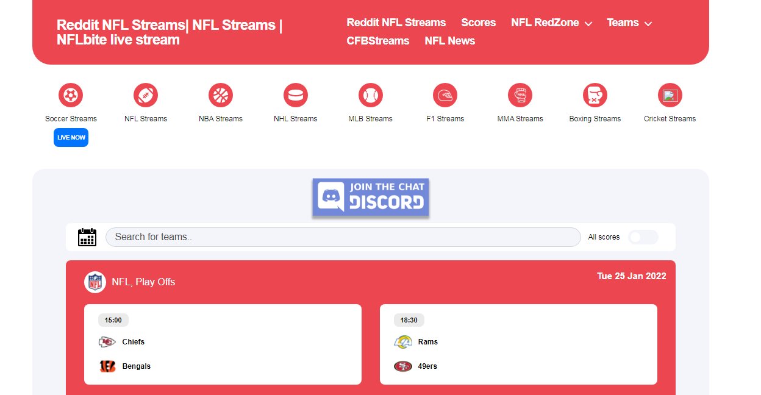The height and width of the screenshot is (395, 761).
Task: Expand the Teams dropdown chevron
Action: pyautogui.click(x=648, y=24)
